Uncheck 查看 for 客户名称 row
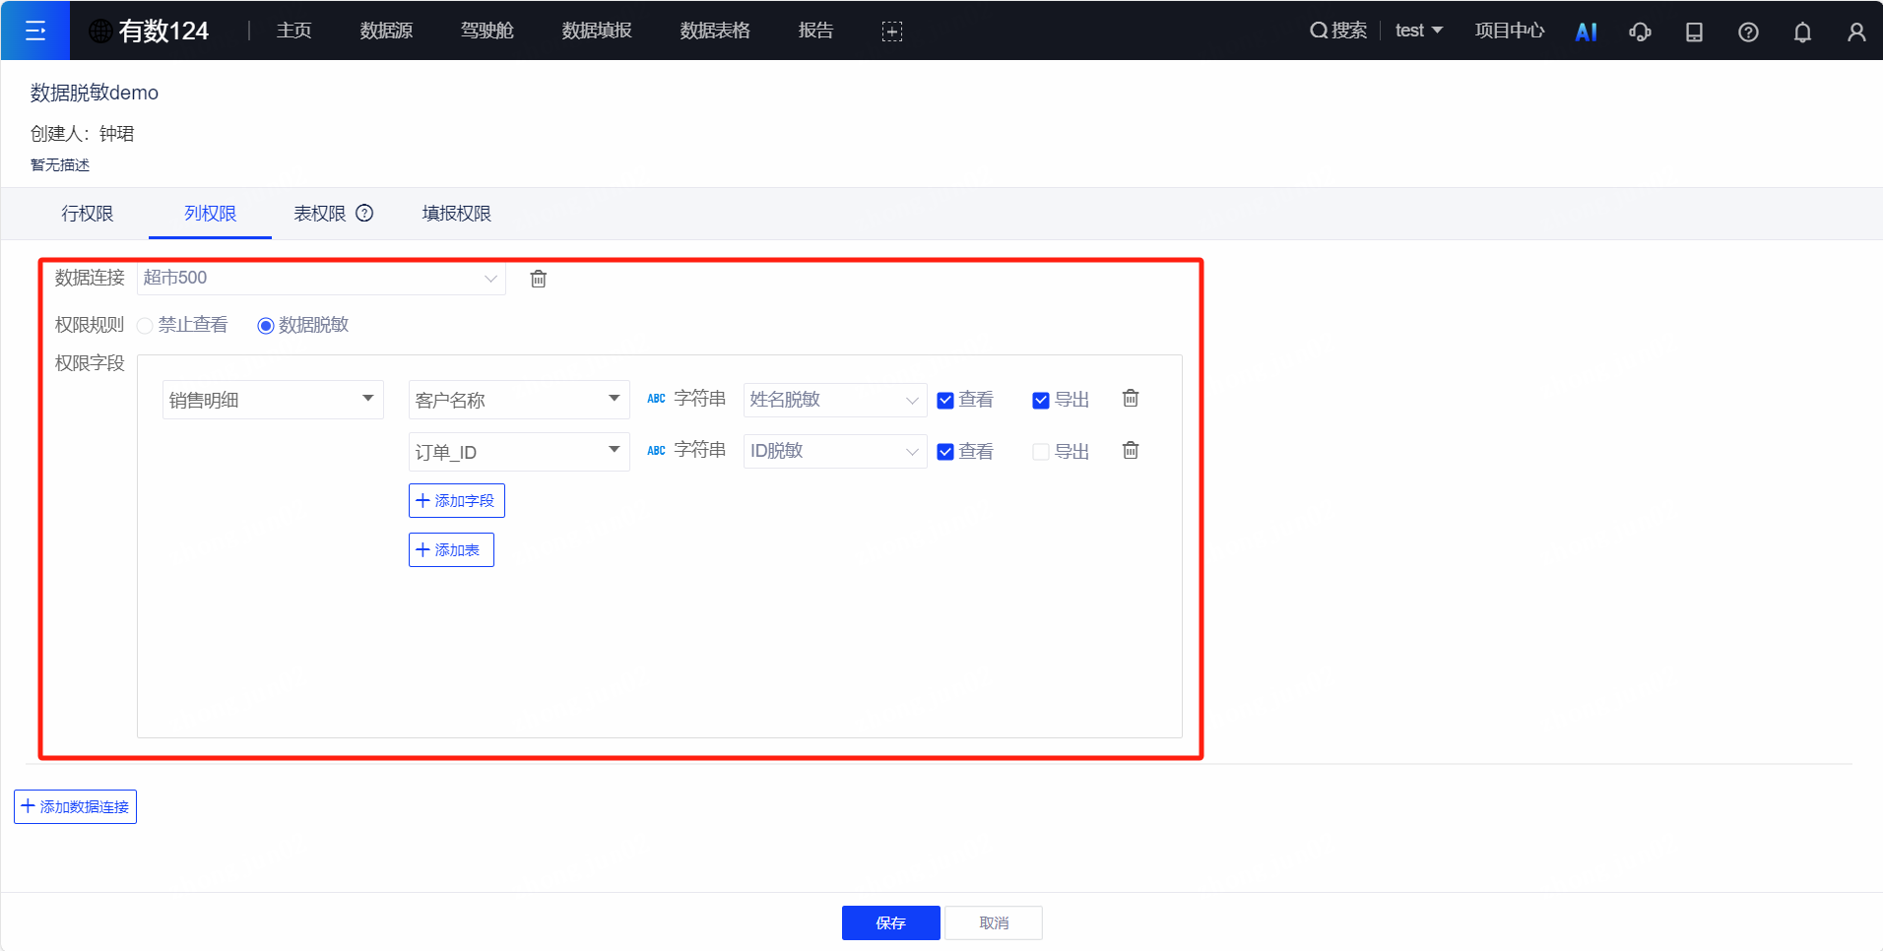The image size is (1883, 951). (x=945, y=400)
